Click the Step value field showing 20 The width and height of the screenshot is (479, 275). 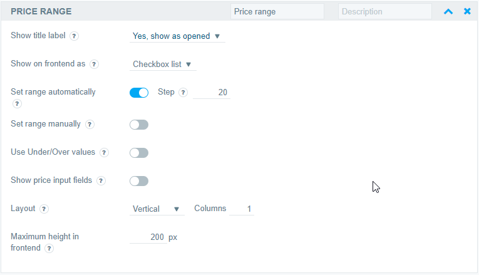coord(212,92)
